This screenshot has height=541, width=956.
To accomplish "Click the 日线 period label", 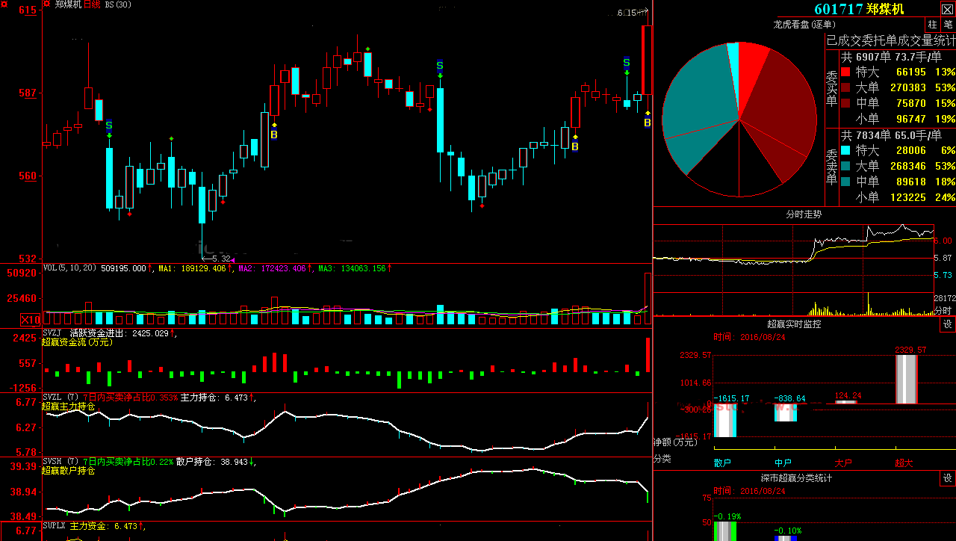I will [x=92, y=4].
